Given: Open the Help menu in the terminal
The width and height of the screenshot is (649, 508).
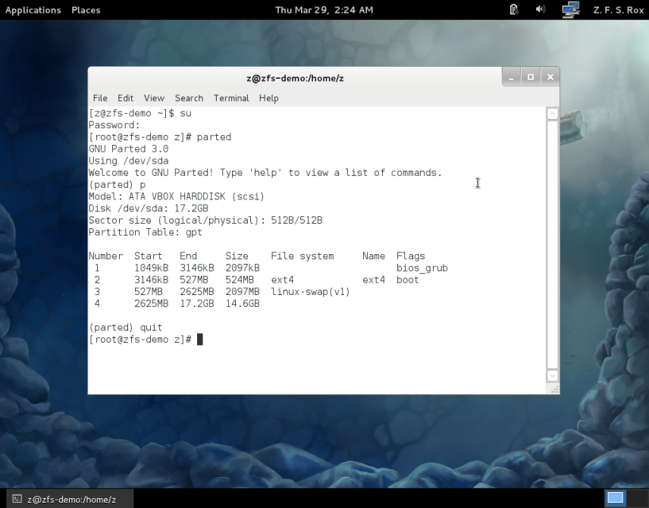Looking at the screenshot, I should pyautogui.click(x=268, y=98).
